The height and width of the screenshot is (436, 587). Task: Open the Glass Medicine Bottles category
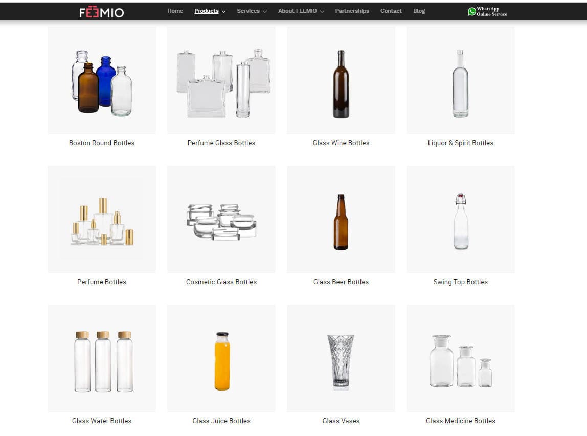(460, 421)
